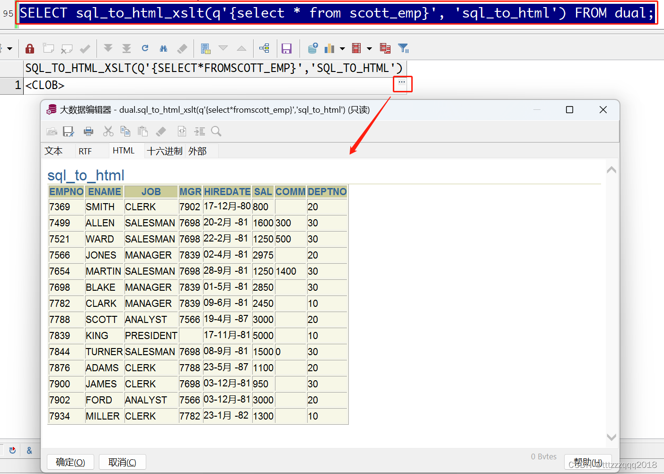The width and height of the screenshot is (664, 474).
Task: Click the PRESIDENT job cell
Action: [151, 336]
